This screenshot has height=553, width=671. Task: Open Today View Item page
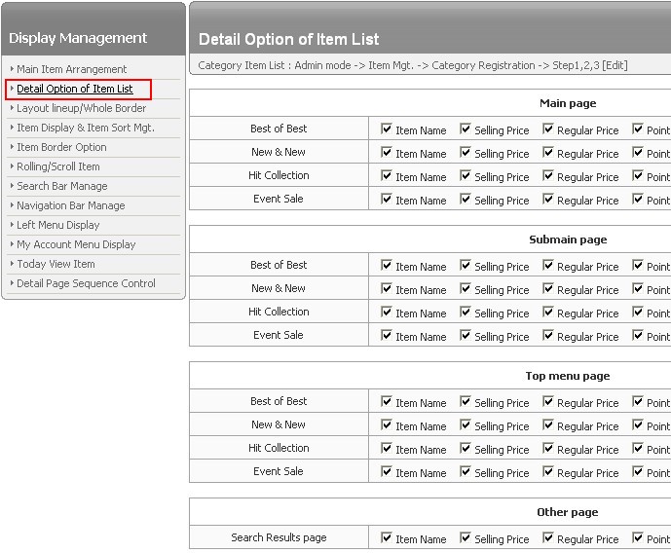56,264
